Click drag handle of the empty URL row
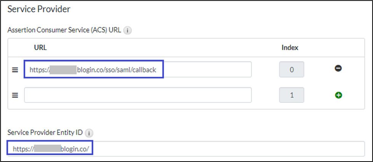 pyautogui.click(x=15, y=95)
